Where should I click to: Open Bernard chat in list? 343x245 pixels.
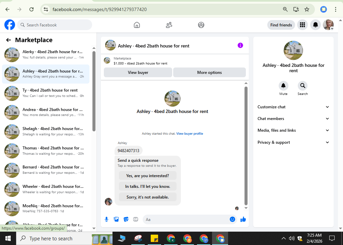pyautogui.click(x=46, y=170)
